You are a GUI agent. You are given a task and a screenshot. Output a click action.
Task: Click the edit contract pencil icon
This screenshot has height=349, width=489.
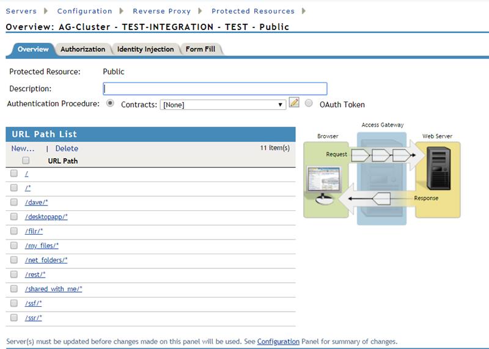click(294, 103)
